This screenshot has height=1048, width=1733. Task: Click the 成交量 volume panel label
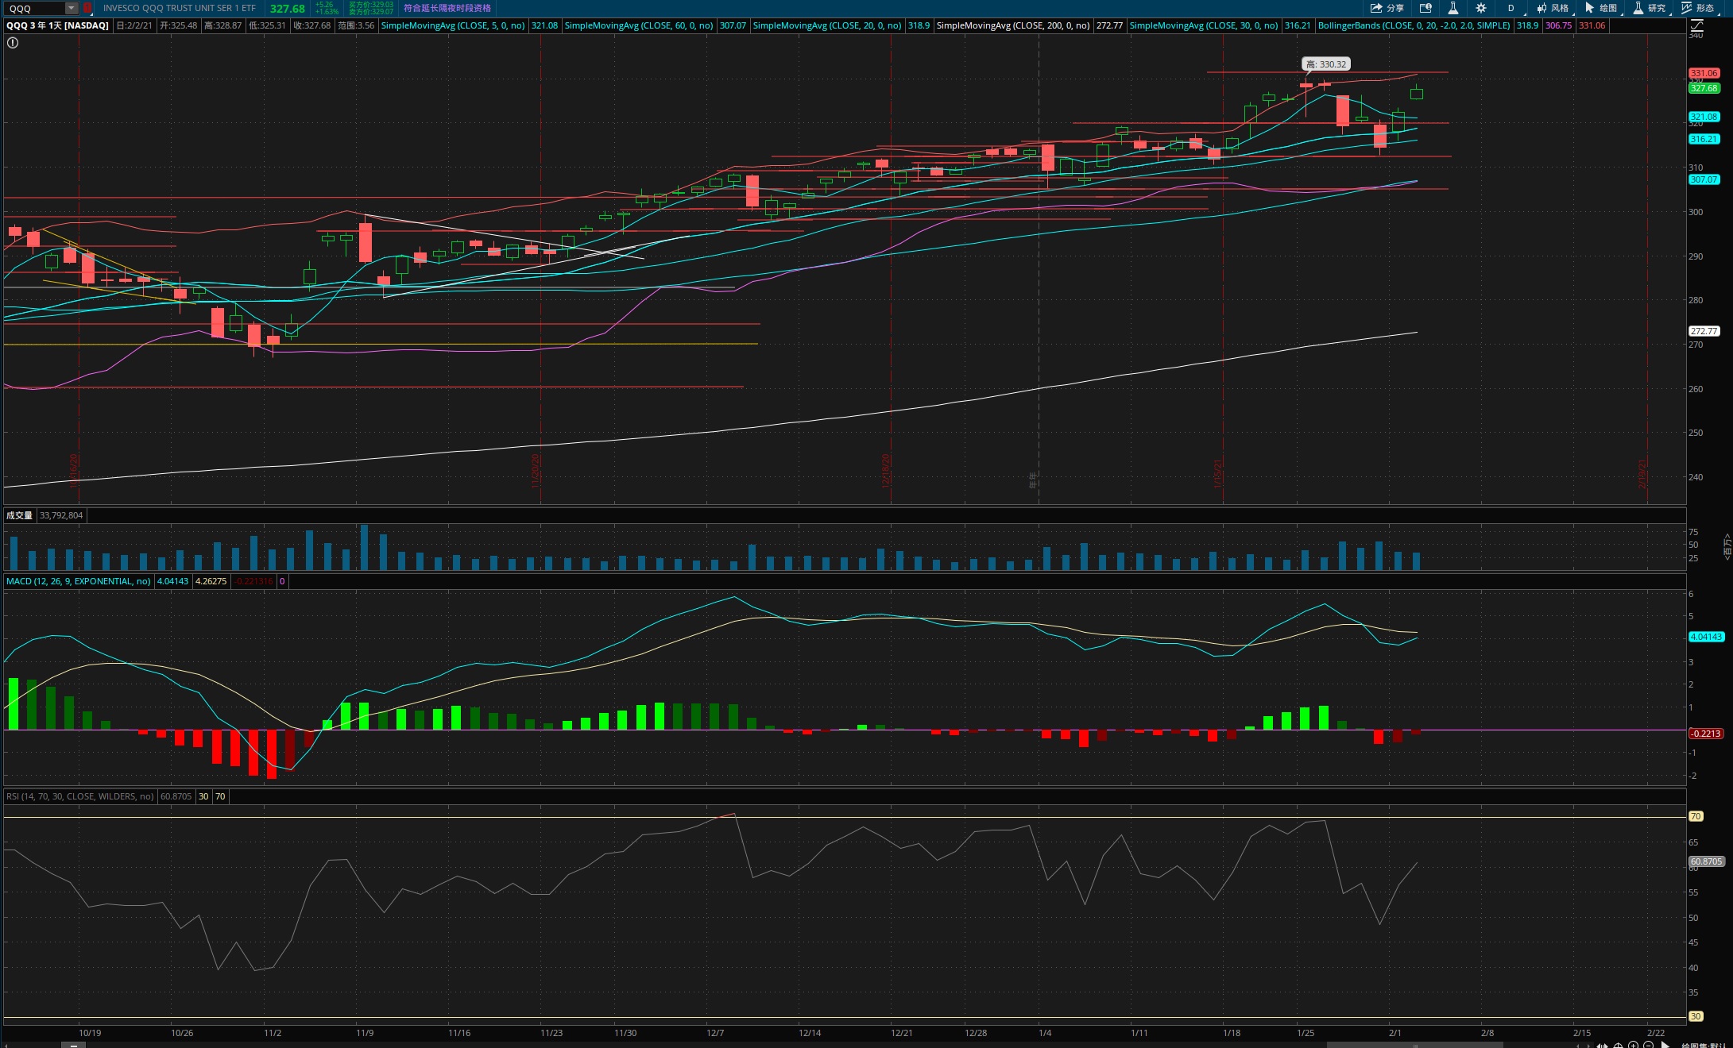[x=19, y=515]
